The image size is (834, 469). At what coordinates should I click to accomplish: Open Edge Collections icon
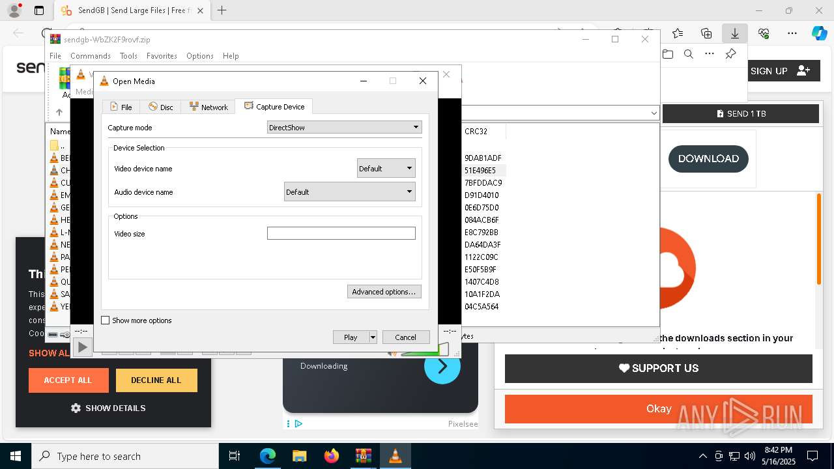(x=706, y=33)
